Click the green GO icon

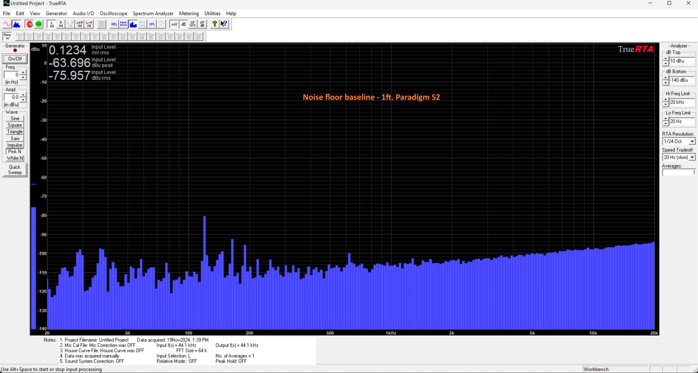tap(39, 24)
